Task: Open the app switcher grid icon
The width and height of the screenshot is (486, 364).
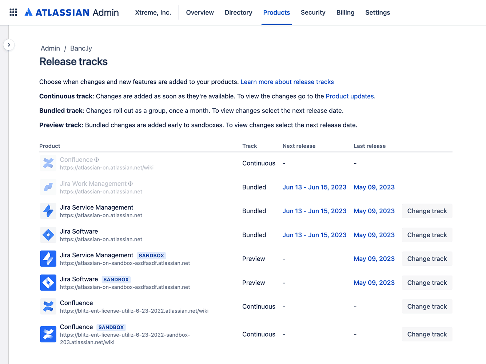Action: pos(13,12)
